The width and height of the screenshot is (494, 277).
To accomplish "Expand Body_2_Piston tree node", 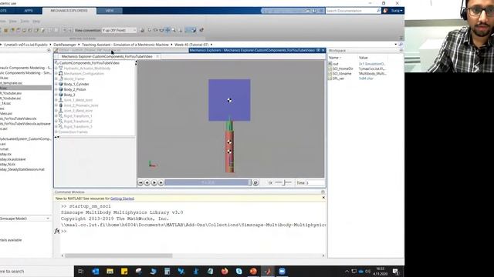I will (x=56, y=89).
